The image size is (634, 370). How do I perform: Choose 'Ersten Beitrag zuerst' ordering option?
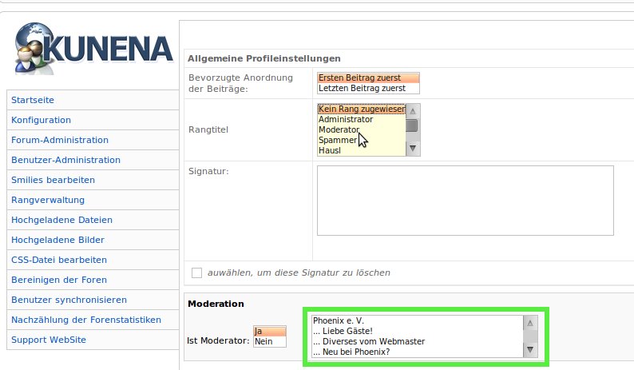coord(368,78)
